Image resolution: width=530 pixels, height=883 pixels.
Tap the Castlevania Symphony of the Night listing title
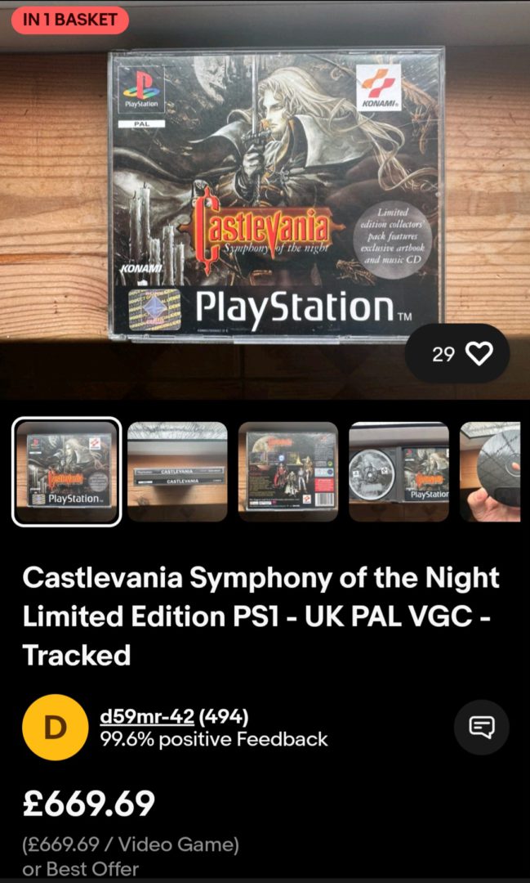click(261, 616)
